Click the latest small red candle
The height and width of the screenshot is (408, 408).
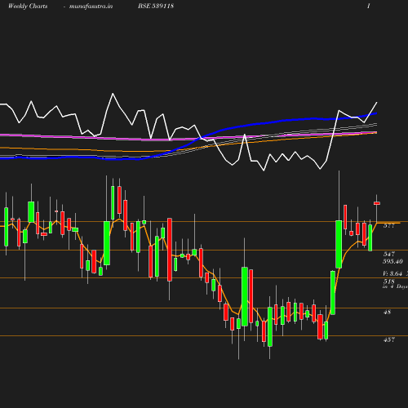377,203
